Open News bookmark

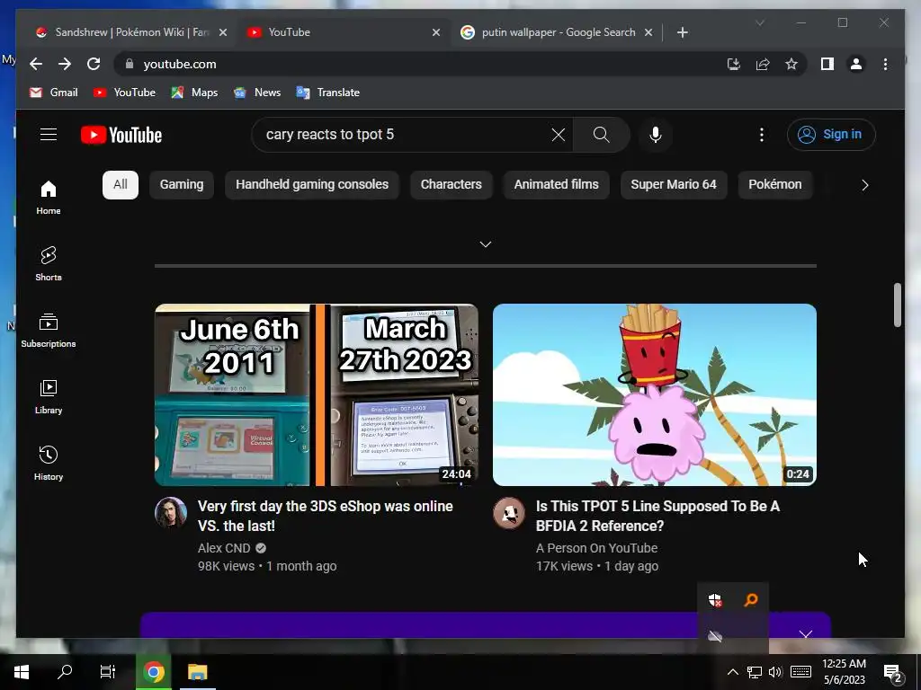(x=257, y=93)
